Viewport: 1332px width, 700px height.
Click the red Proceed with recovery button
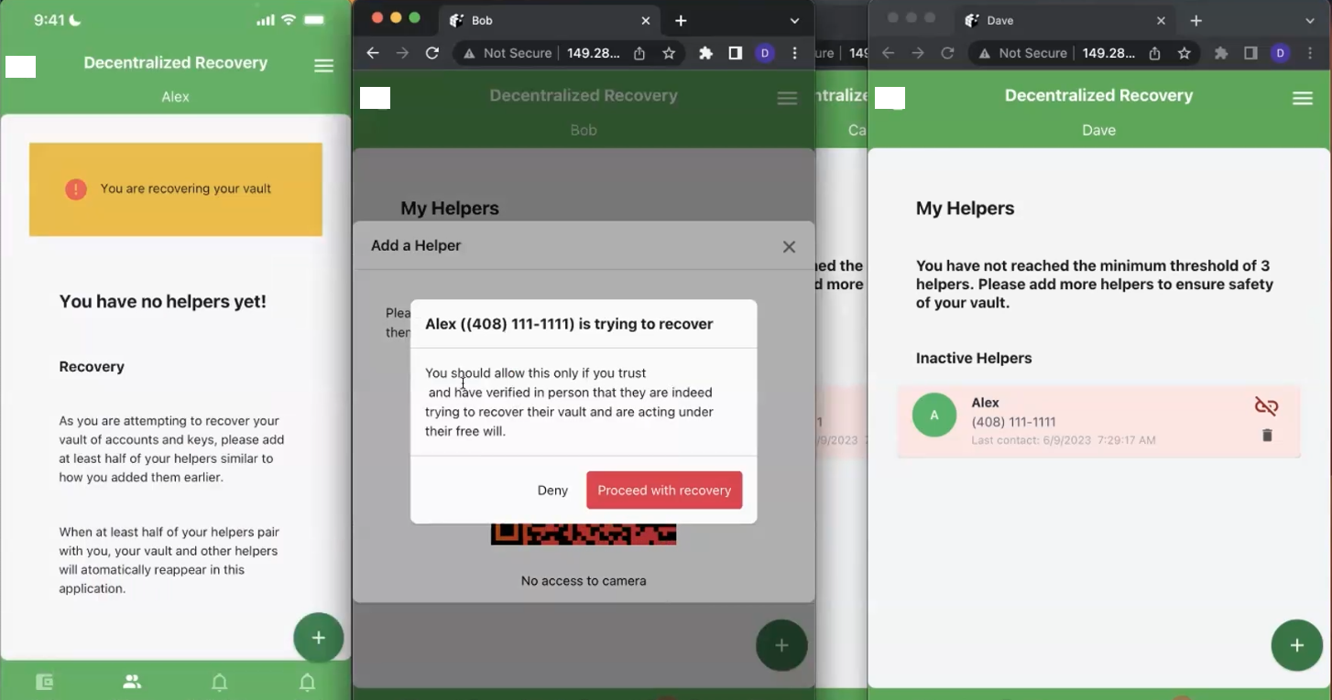point(664,490)
